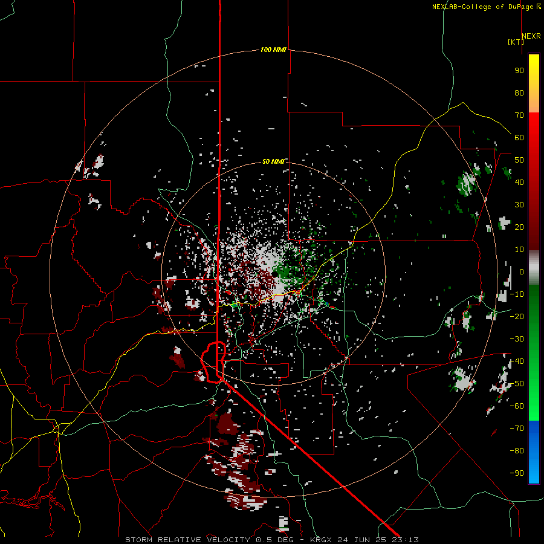The image size is (544, 544).
Task: Click the -20 colorbar value
Action: pyautogui.click(x=517, y=317)
